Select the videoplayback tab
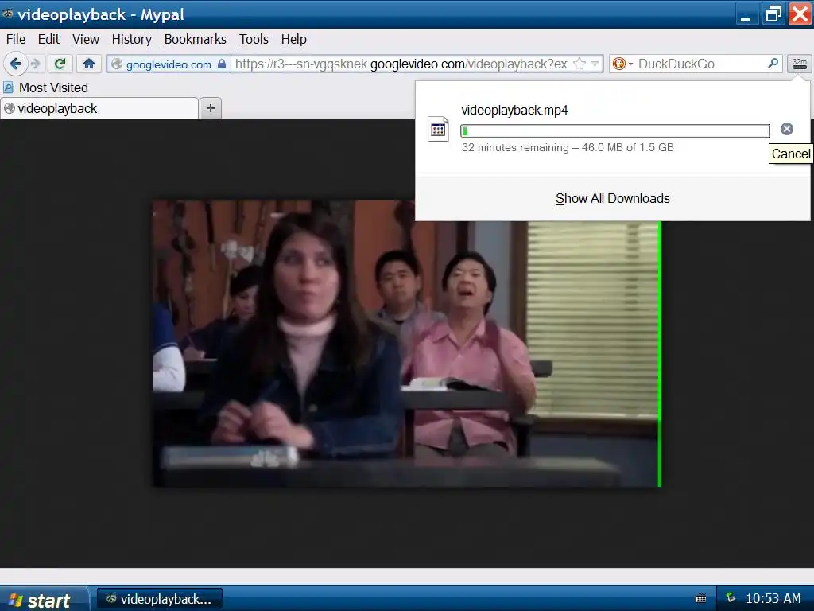Image resolution: width=814 pixels, height=611 pixels. pyautogui.click(x=99, y=108)
